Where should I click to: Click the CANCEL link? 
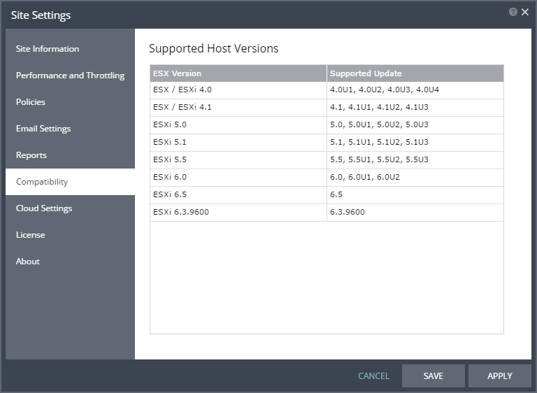point(373,376)
